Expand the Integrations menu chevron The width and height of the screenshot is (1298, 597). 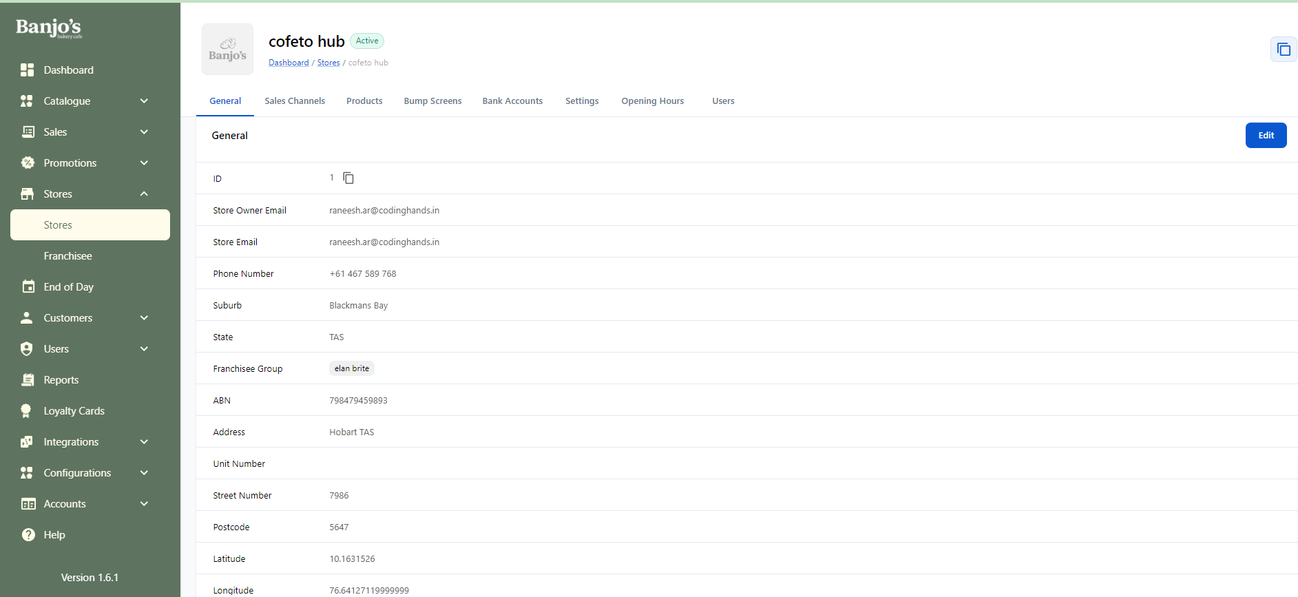[x=144, y=442]
